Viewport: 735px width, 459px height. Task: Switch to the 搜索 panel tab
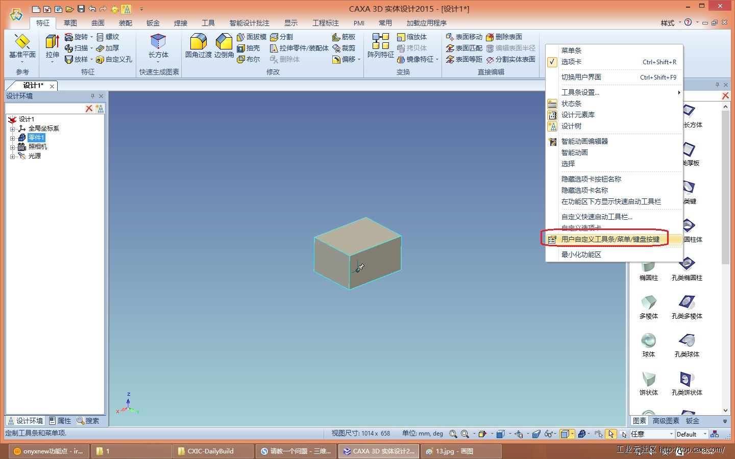point(88,421)
